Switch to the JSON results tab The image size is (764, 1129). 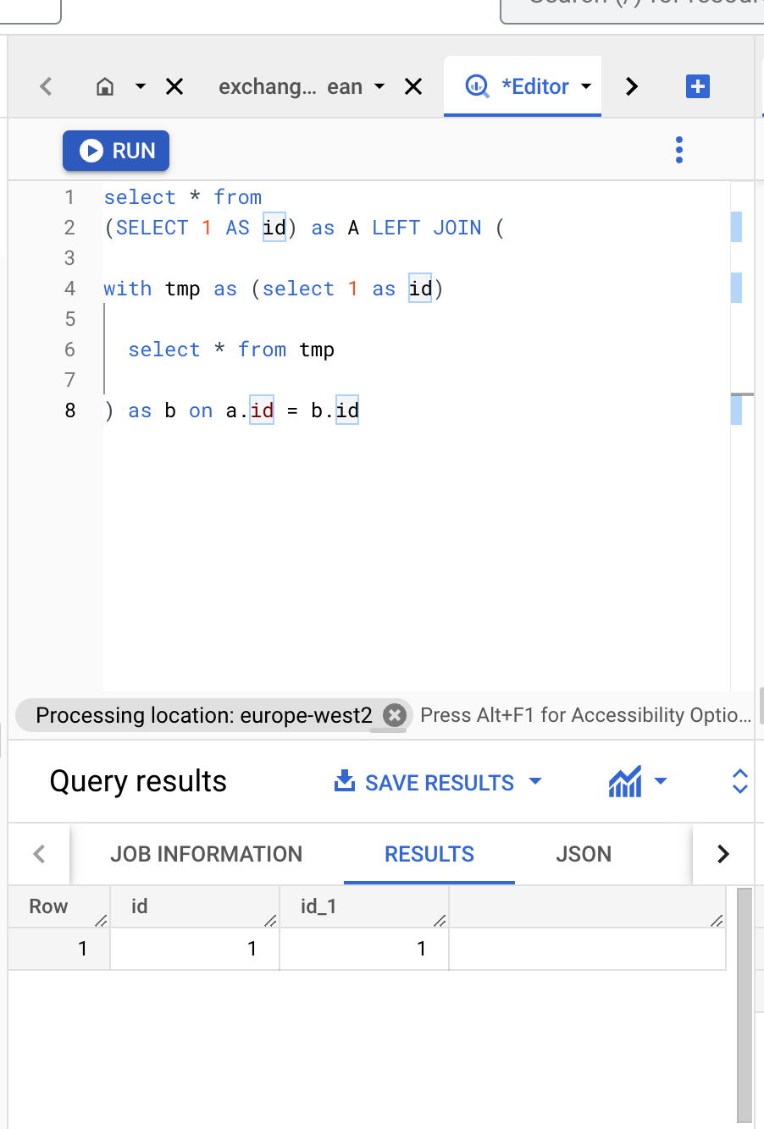583,854
